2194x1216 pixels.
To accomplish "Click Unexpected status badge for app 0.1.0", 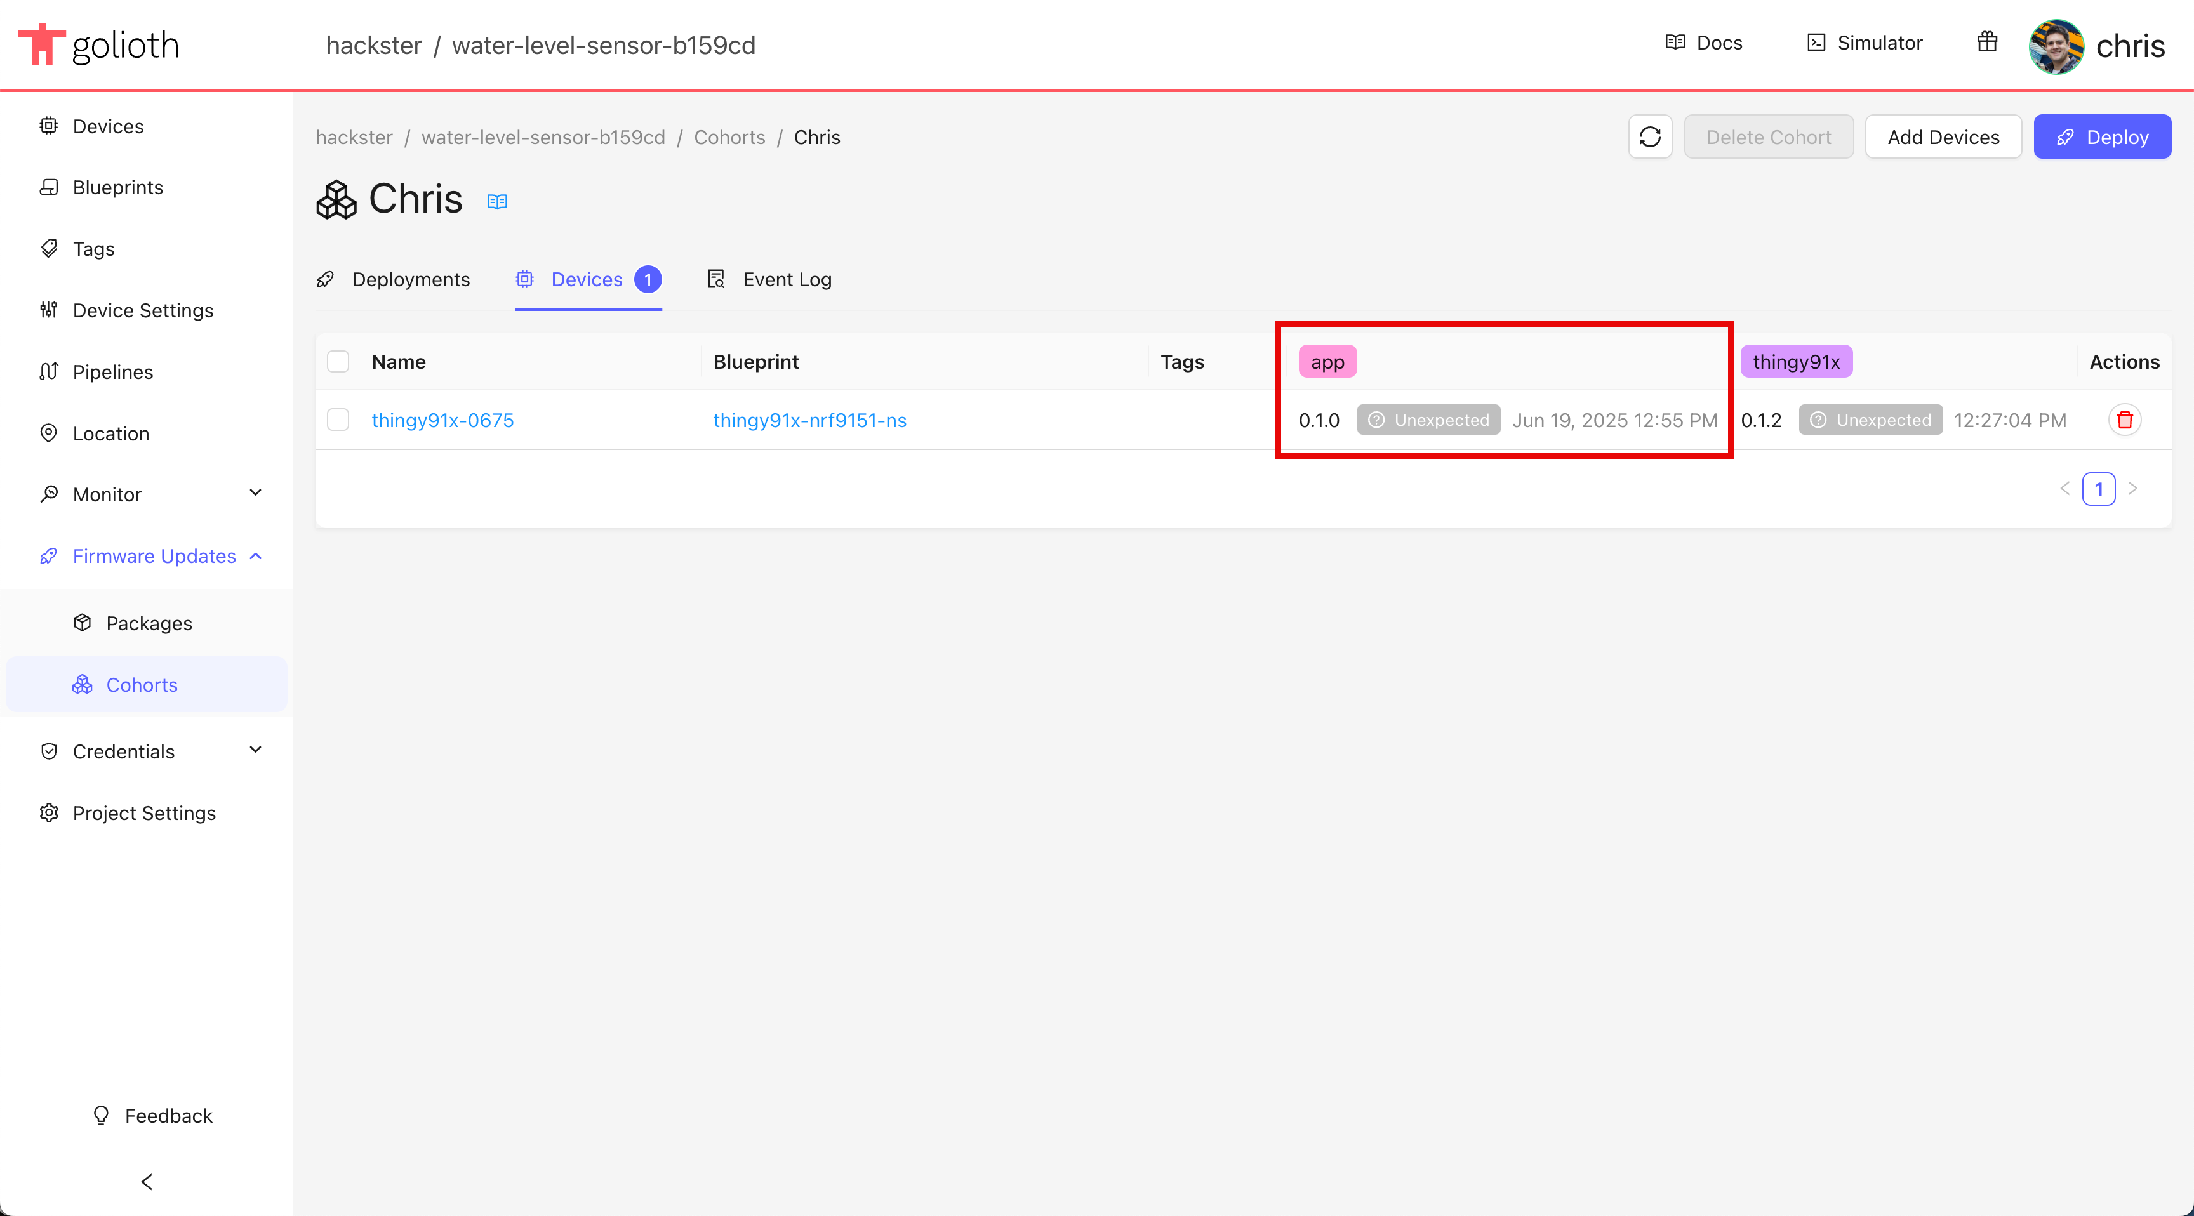I will click(1428, 420).
